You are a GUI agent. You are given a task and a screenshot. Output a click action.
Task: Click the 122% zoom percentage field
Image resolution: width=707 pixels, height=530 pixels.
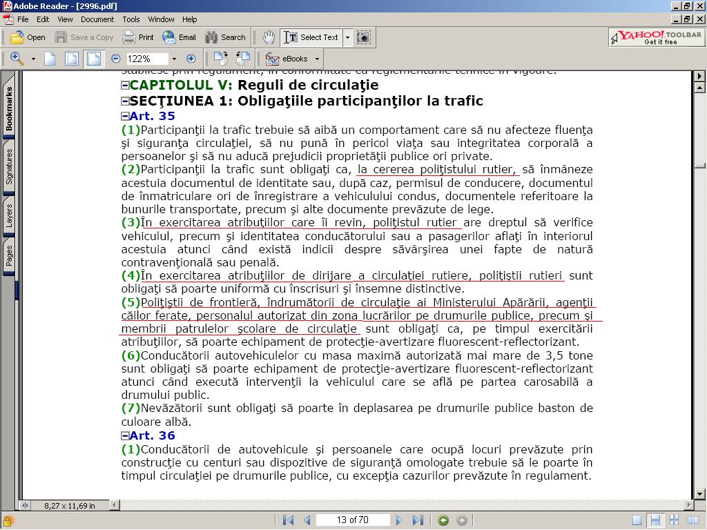click(147, 59)
